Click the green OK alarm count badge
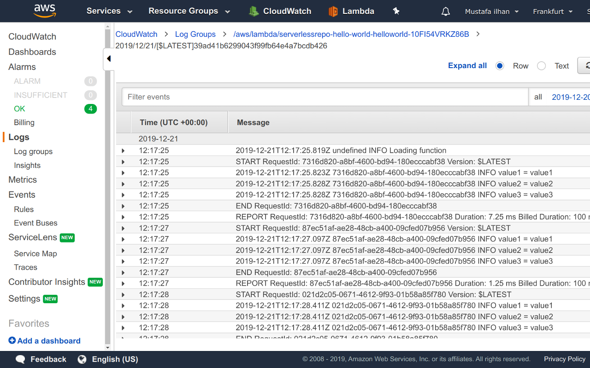 click(90, 109)
